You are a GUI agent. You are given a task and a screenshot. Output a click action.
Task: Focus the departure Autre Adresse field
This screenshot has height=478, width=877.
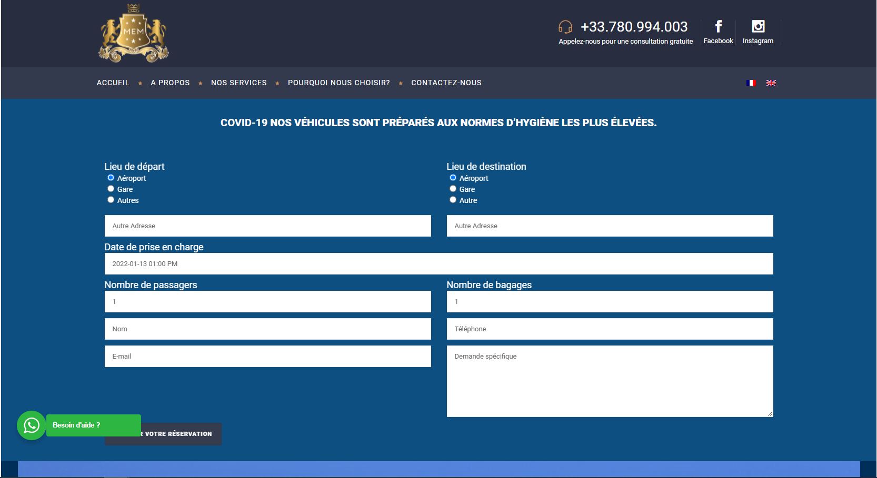pyautogui.click(x=267, y=226)
